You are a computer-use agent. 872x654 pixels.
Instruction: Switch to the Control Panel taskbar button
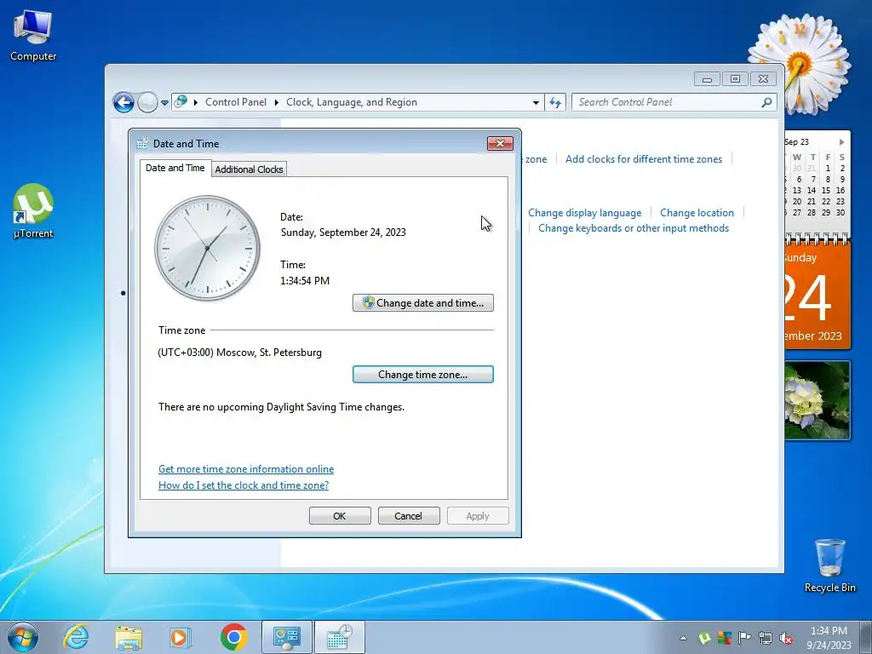[287, 637]
